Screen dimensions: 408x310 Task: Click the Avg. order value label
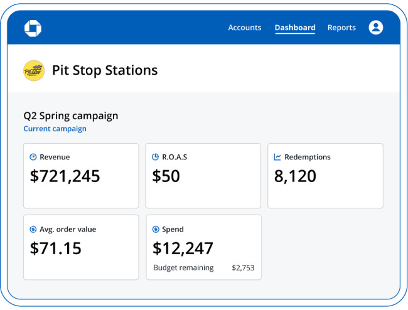[68, 230]
